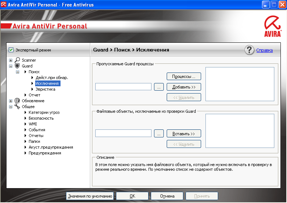This screenshot has width=287, height=203.
Task: Open Категории угроз settings
Action: (44, 112)
